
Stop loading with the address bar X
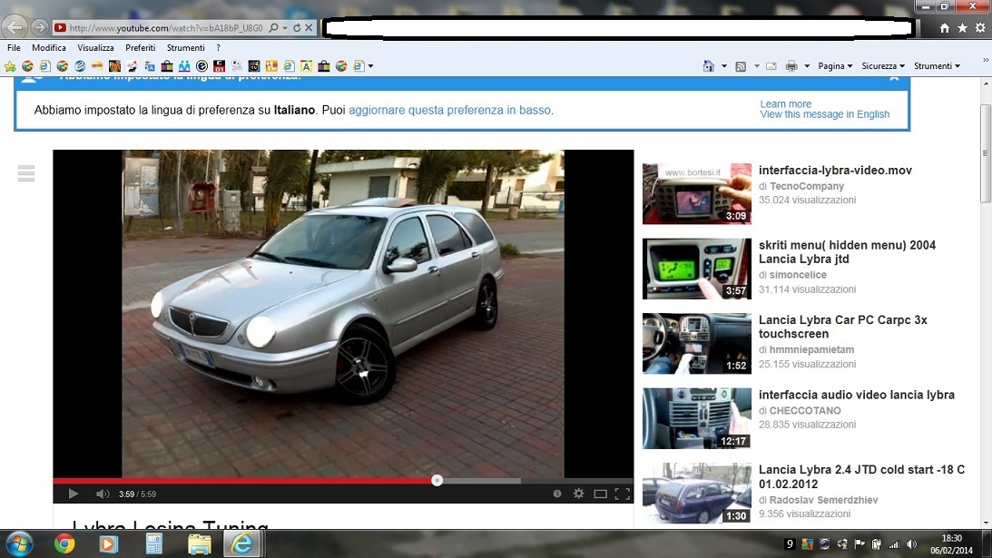[x=308, y=28]
